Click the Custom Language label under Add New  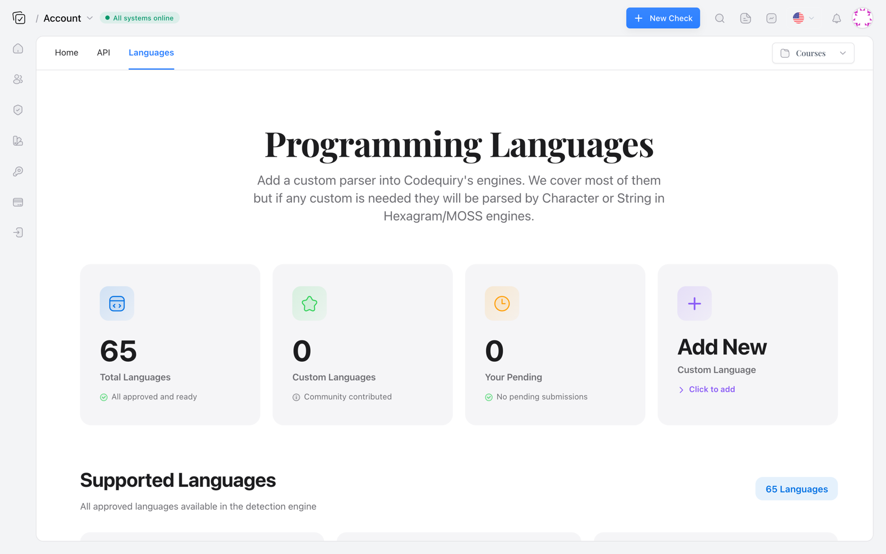[717, 370]
